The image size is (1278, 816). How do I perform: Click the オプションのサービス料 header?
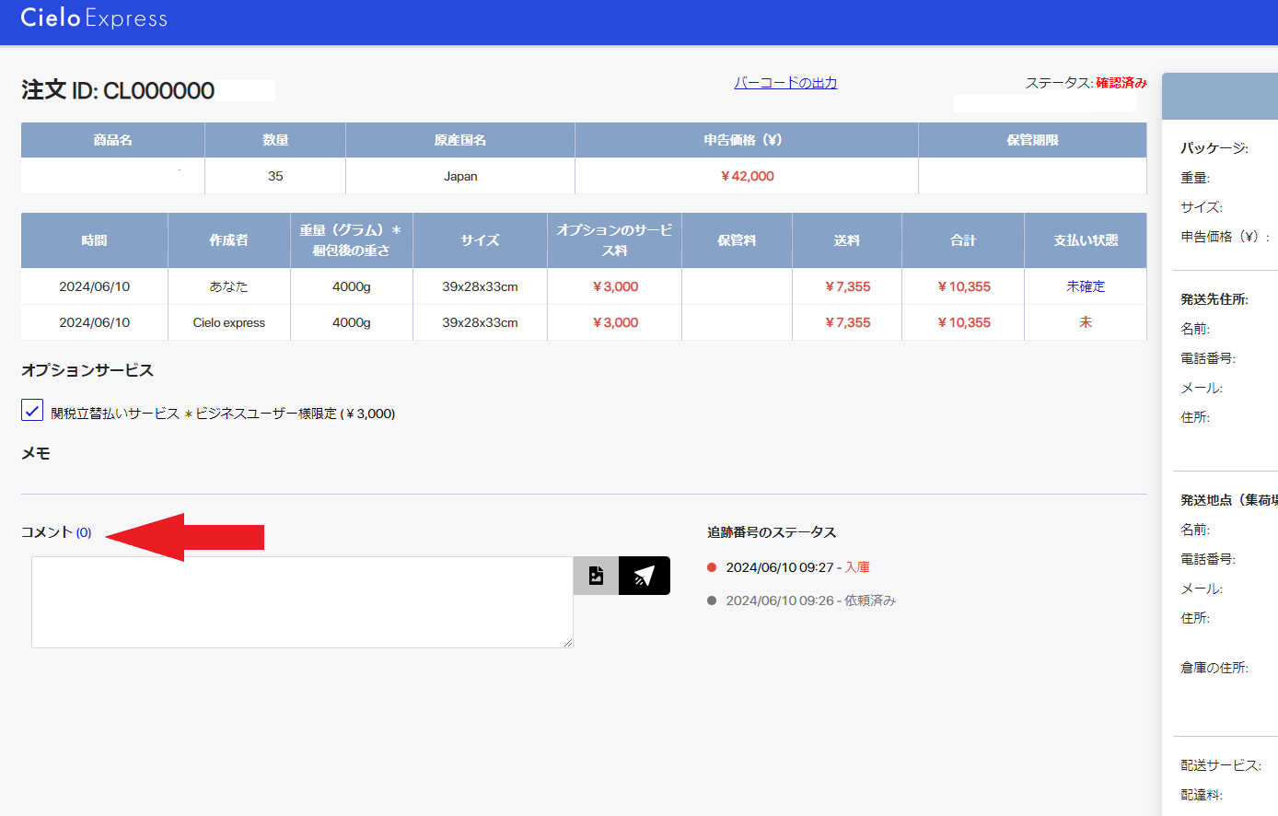coord(614,240)
